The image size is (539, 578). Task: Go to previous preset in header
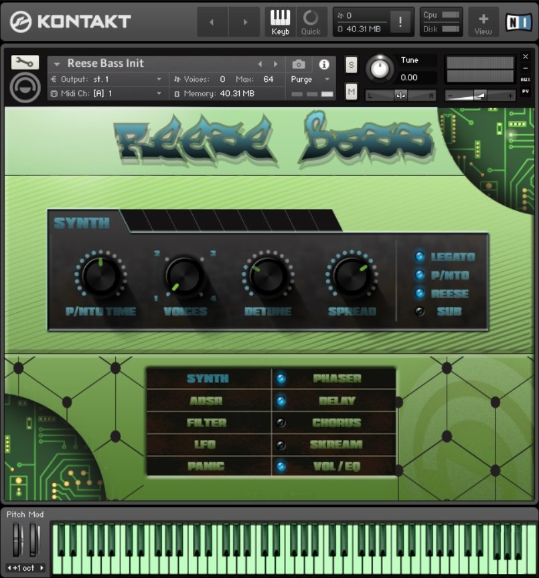pos(212,22)
